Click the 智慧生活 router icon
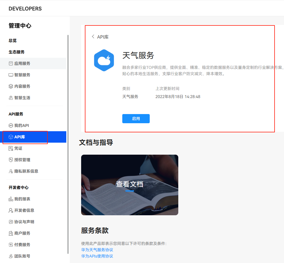 coord(11,98)
